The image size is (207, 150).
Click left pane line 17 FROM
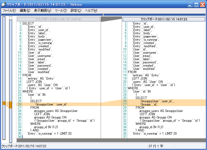(27, 75)
